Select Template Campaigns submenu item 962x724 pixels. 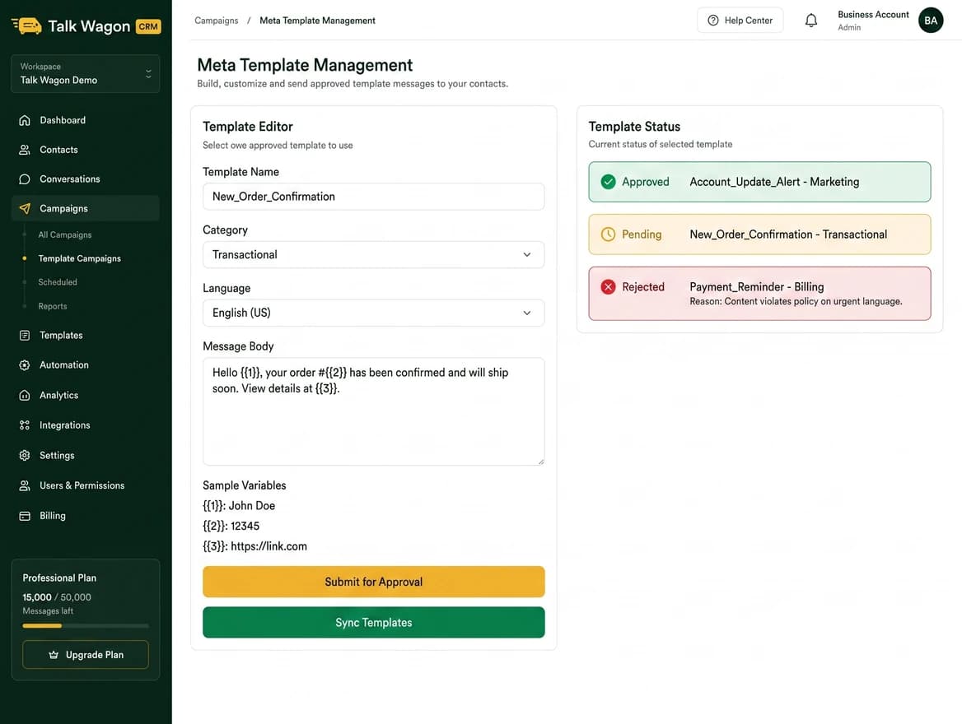[79, 258]
